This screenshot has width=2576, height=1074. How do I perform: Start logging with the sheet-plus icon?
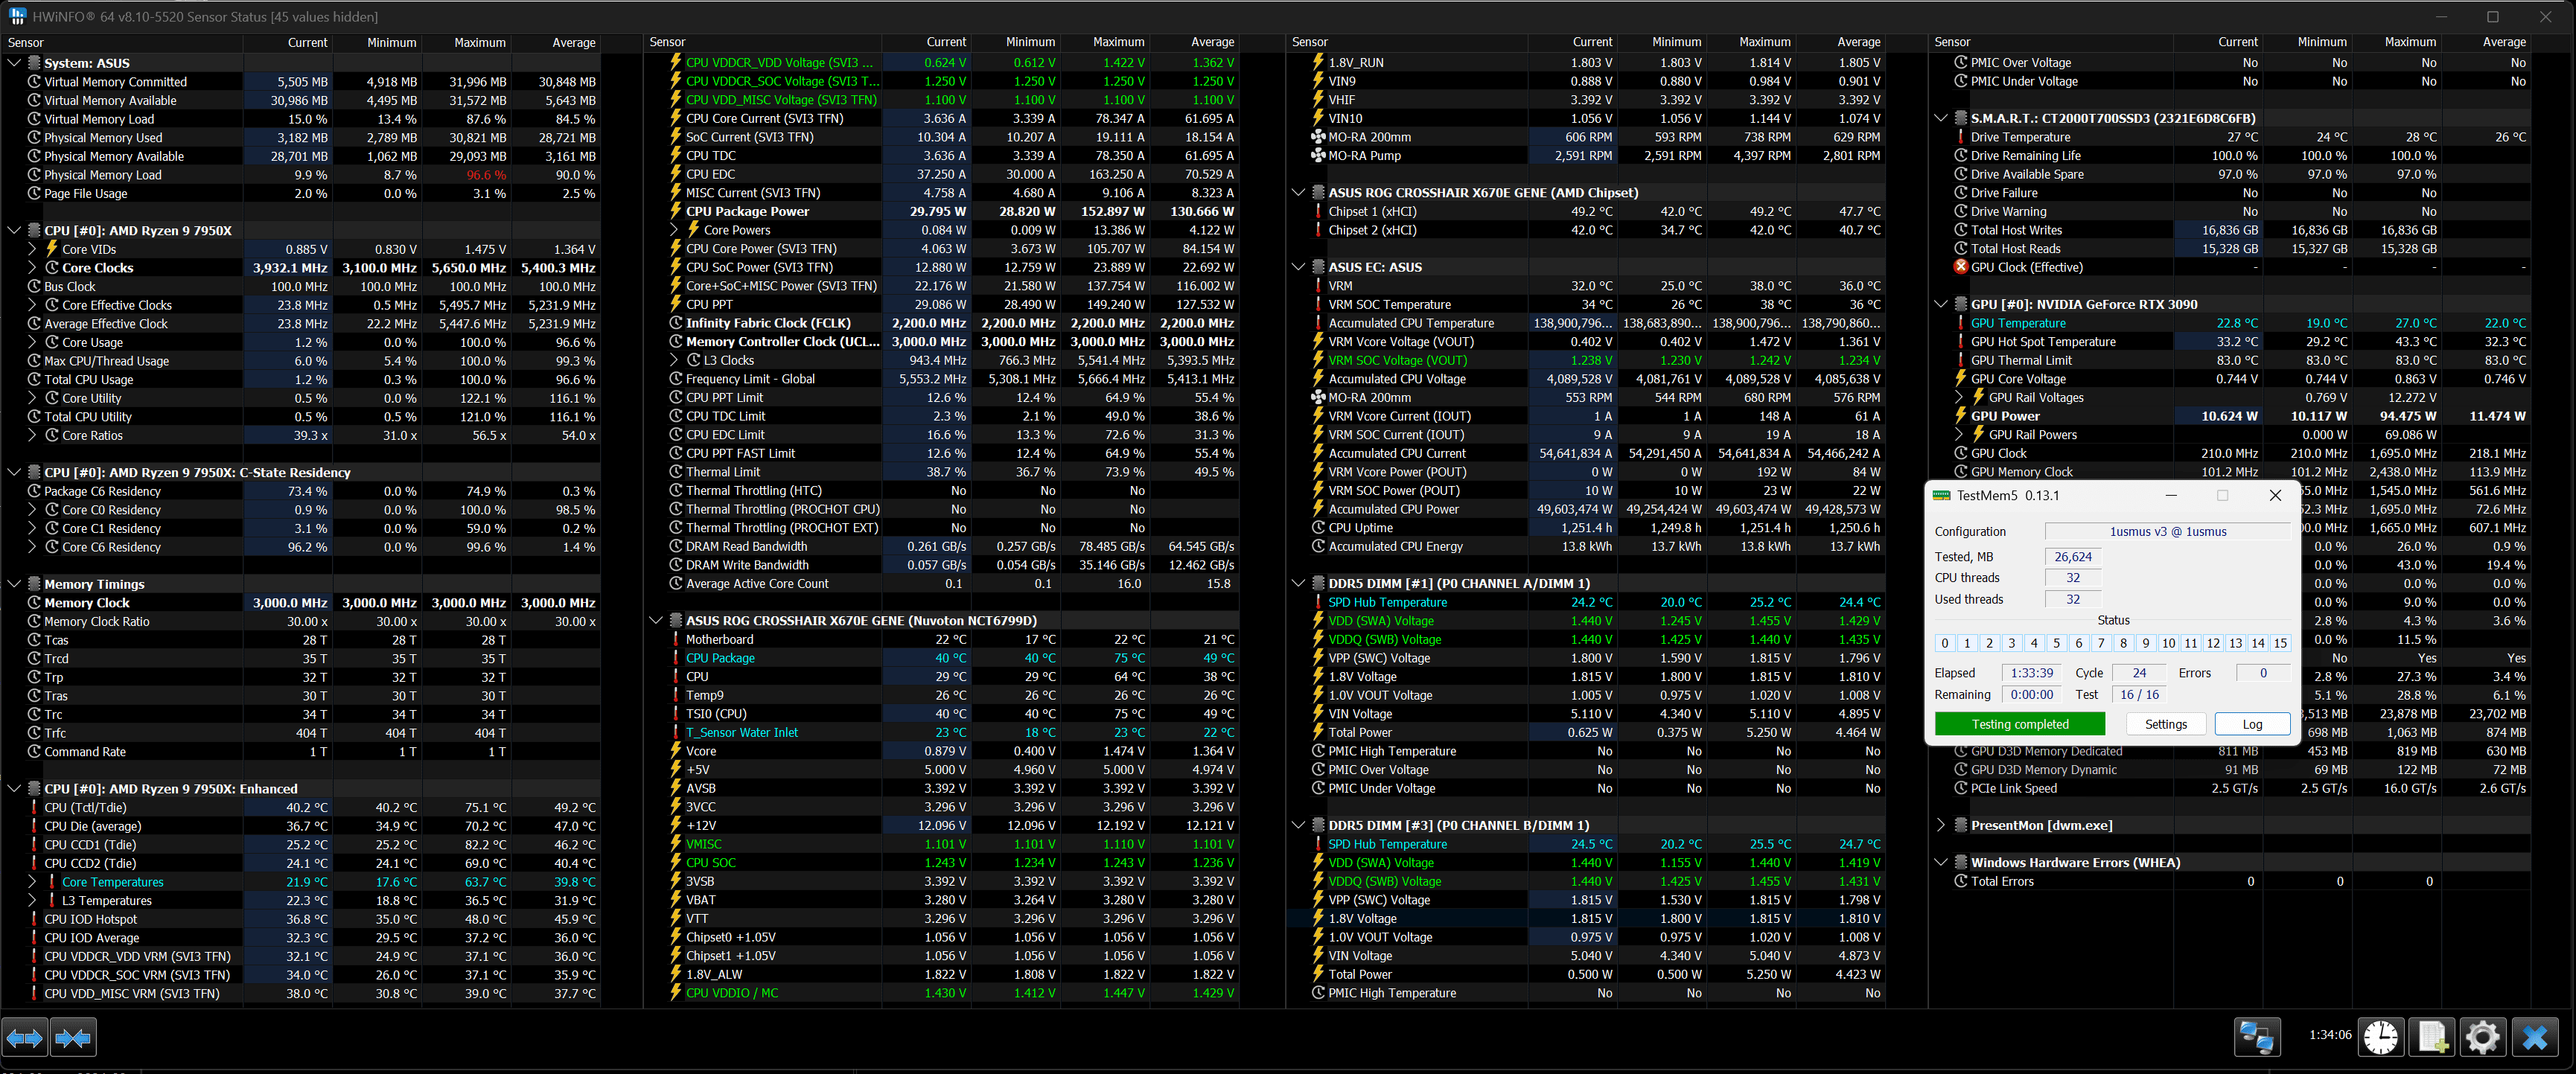(x=2432, y=1037)
